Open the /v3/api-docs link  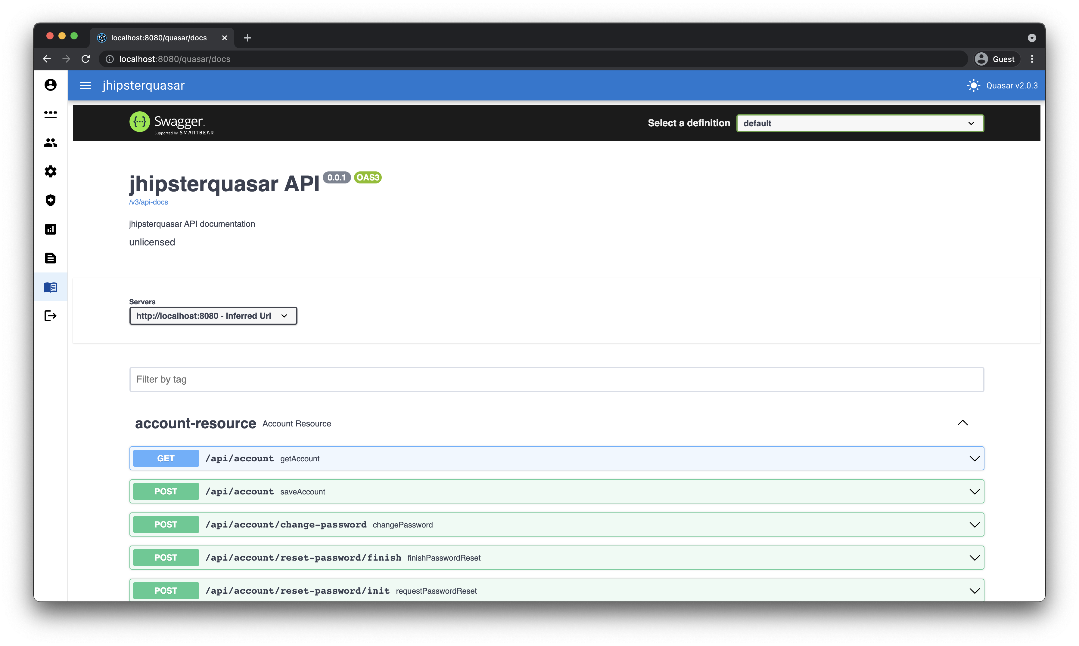[x=148, y=202]
